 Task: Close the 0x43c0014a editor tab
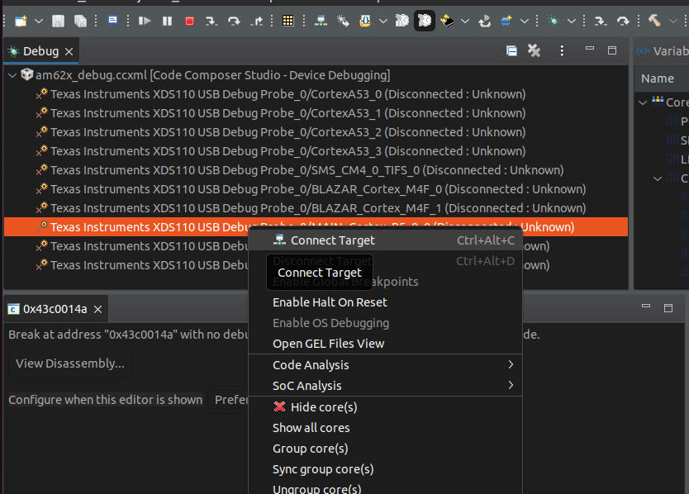coord(98,310)
